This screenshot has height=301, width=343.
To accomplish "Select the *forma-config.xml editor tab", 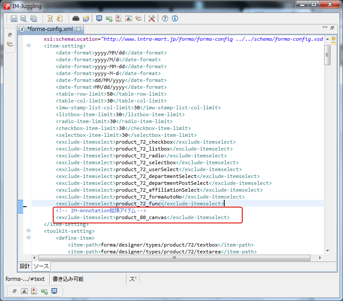I will 50,29.
